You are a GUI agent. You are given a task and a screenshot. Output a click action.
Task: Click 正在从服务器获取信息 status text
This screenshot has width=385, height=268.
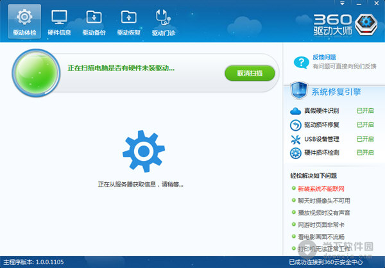[x=141, y=185]
